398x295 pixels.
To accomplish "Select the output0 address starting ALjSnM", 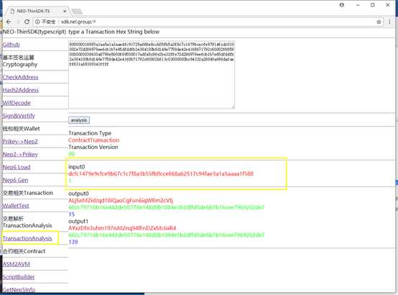I will (x=121, y=201).
